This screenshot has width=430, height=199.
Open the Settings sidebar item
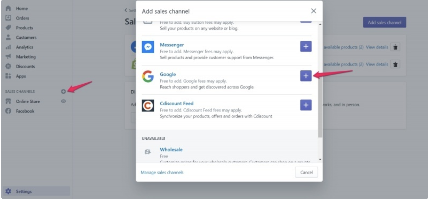click(x=24, y=191)
